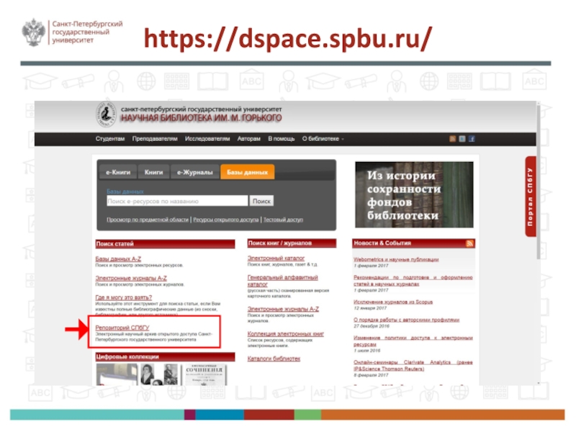Click Из истории сохранности фондов banner

414,194
